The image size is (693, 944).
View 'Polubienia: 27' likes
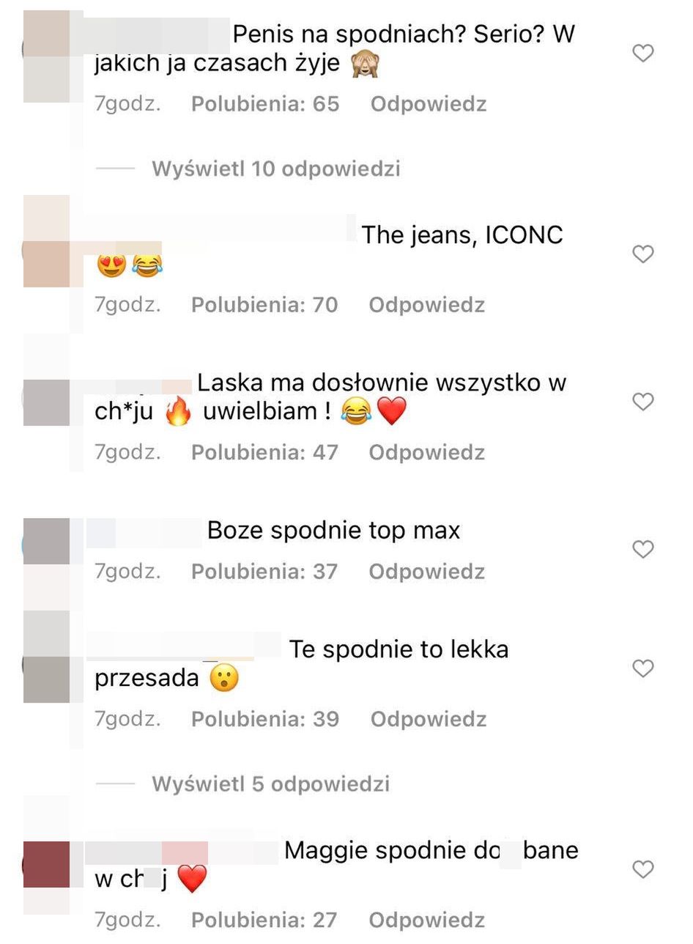(x=264, y=920)
